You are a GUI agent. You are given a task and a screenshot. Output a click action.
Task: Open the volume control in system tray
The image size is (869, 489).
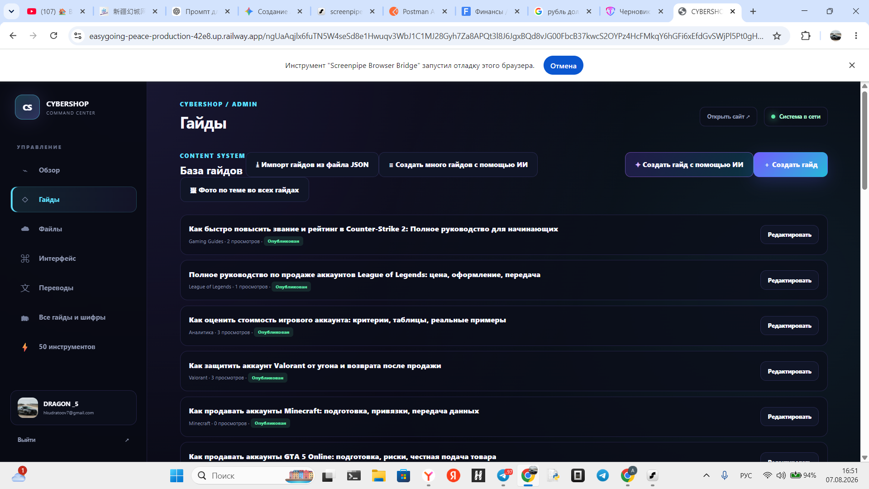(x=781, y=475)
